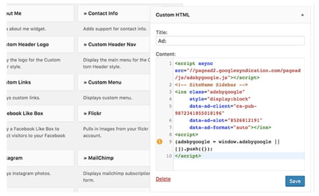Select the Custom Links widget
This screenshot has width=319, height=196.
coord(40,82)
